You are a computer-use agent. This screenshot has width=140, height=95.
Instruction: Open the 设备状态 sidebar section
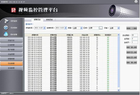point(11,40)
